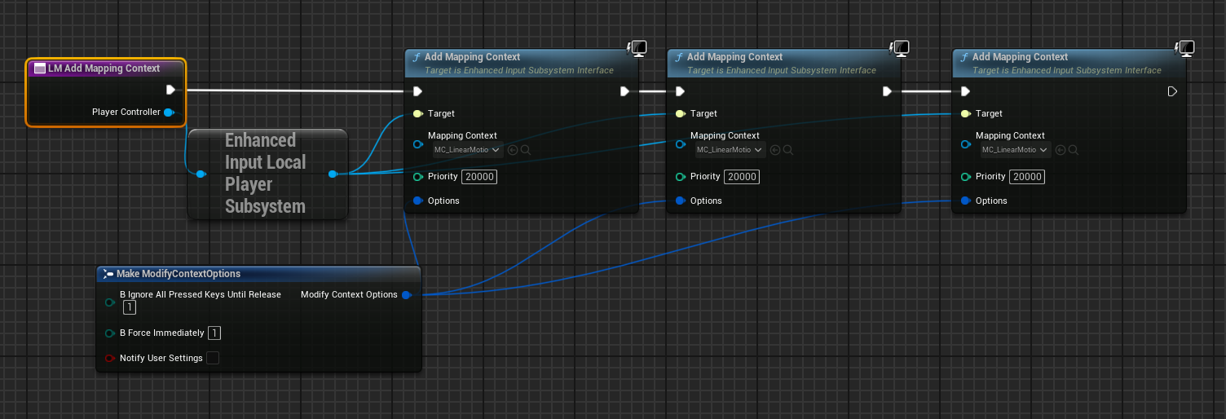Viewport: 1226px width, 419px height.
Task: Click Priority 20000 field on last Add Mapping Context
Action: 1027,177
